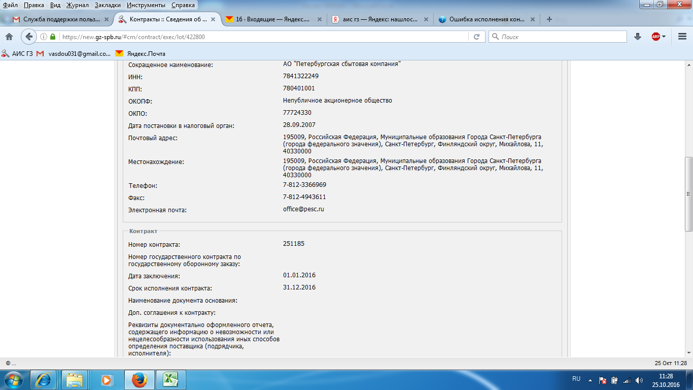Select АО "Петербургская сбытовая компания" name
Image resolution: width=693 pixels, height=390 pixels.
click(x=342, y=64)
